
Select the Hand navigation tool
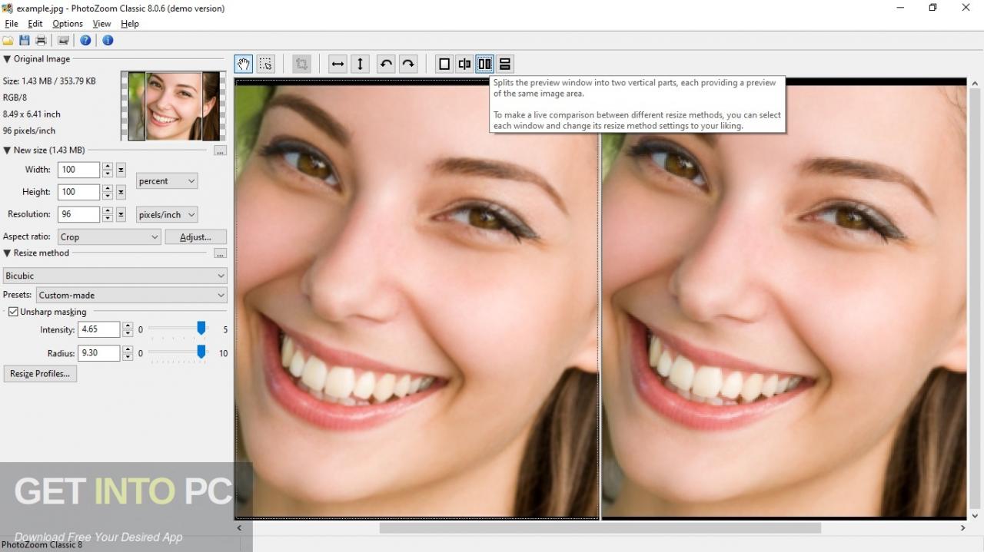pos(244,64)
